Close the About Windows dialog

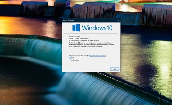[x=119, y=20]
